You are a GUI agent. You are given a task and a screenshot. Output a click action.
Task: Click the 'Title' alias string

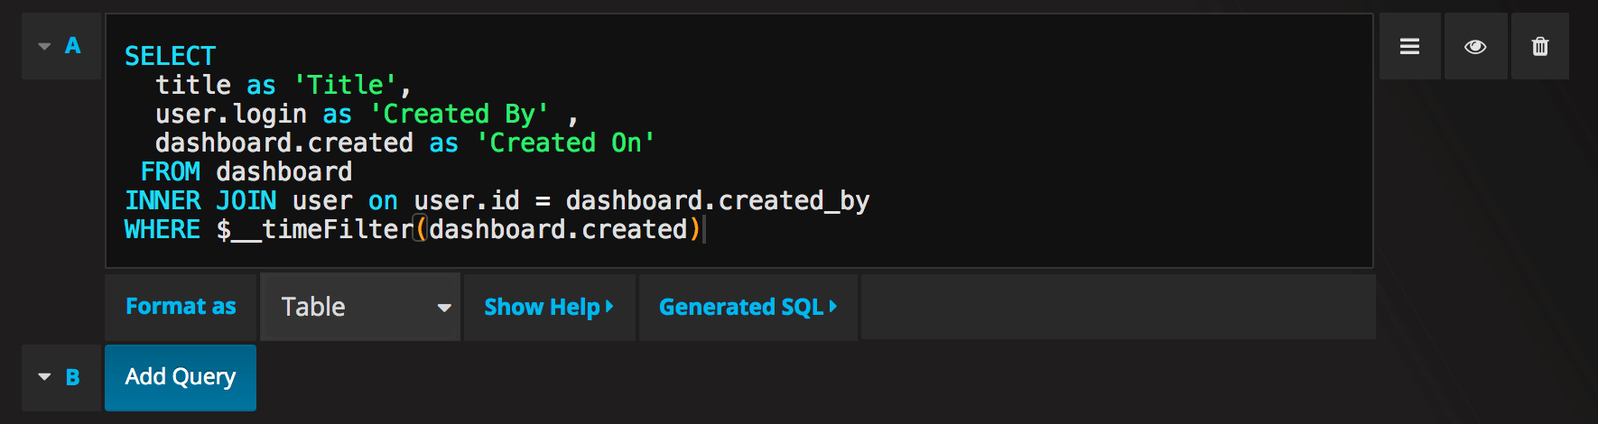point(346,85)
